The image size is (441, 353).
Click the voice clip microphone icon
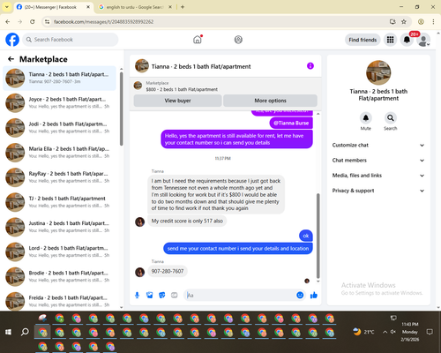[137, 295]
